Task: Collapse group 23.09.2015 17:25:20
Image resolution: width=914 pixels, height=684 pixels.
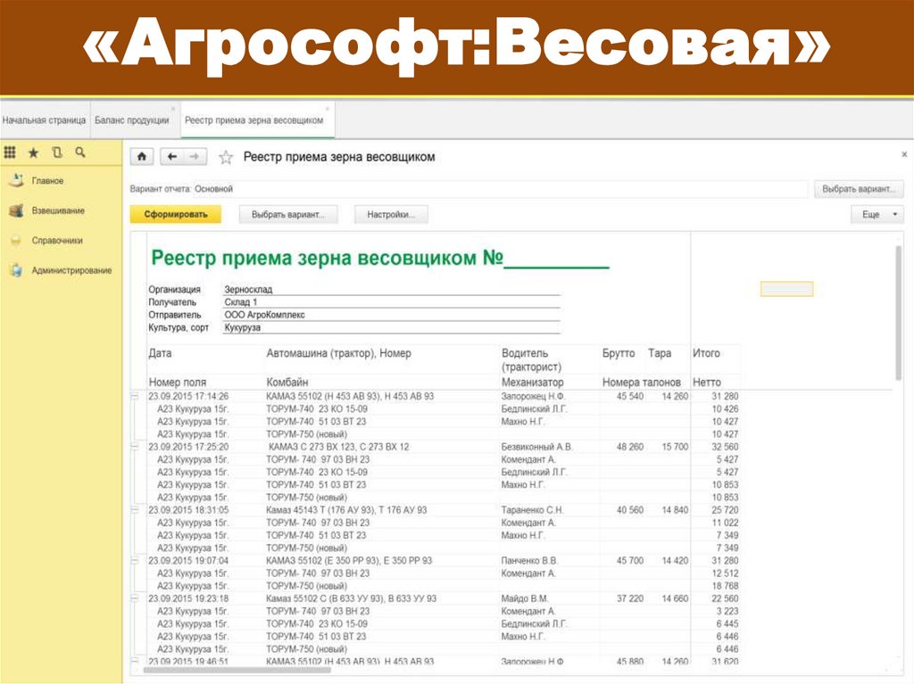Action: 135,447
